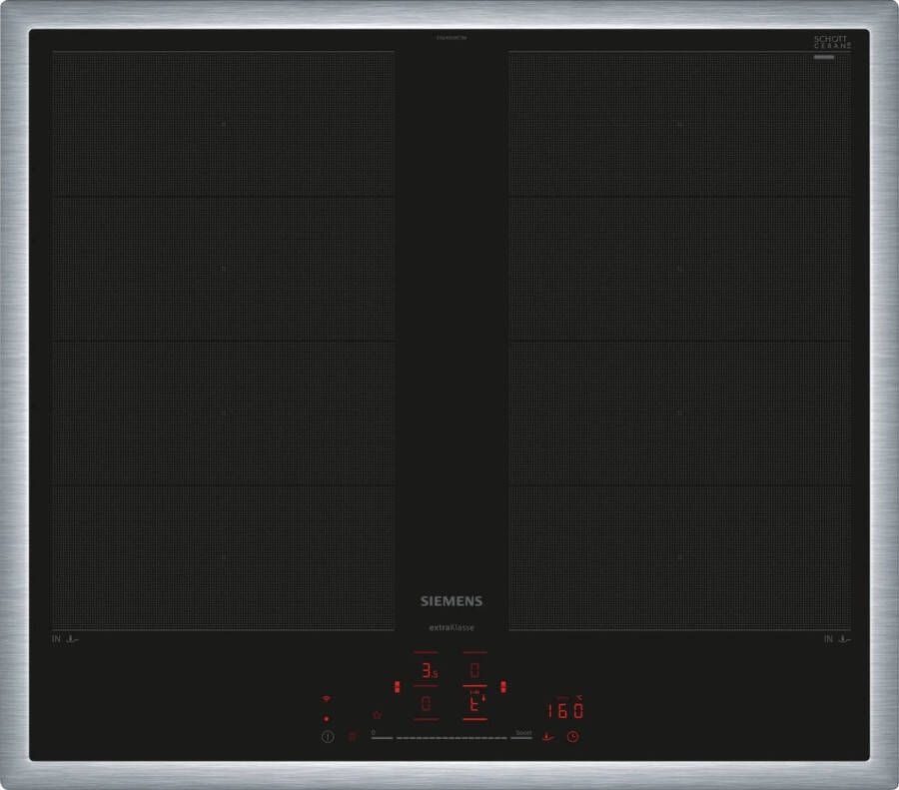Screen dimensions: 899x790
Task: Tap the dim lock symbol beside power
Action: pos(352,737)
